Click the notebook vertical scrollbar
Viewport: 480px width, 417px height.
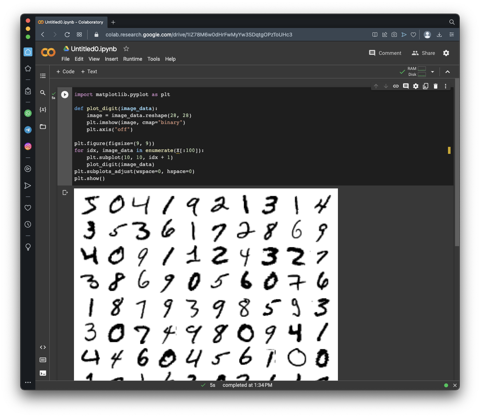coord(457,162)
